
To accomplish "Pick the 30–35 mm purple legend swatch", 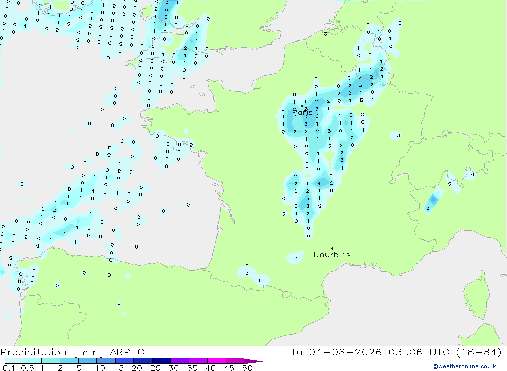I will click(x=180, y=361).
